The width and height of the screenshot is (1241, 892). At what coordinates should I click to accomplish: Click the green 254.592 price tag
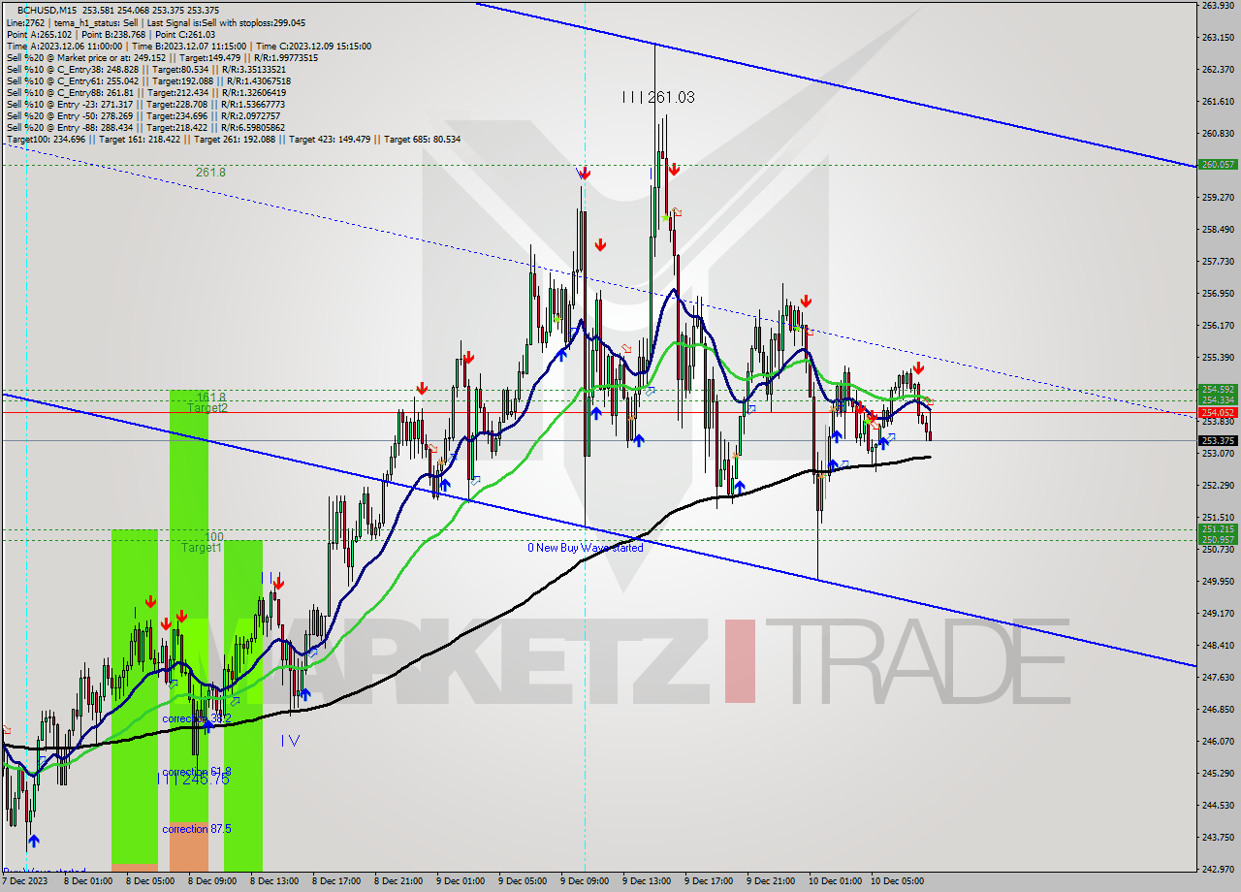[1218, 390]
